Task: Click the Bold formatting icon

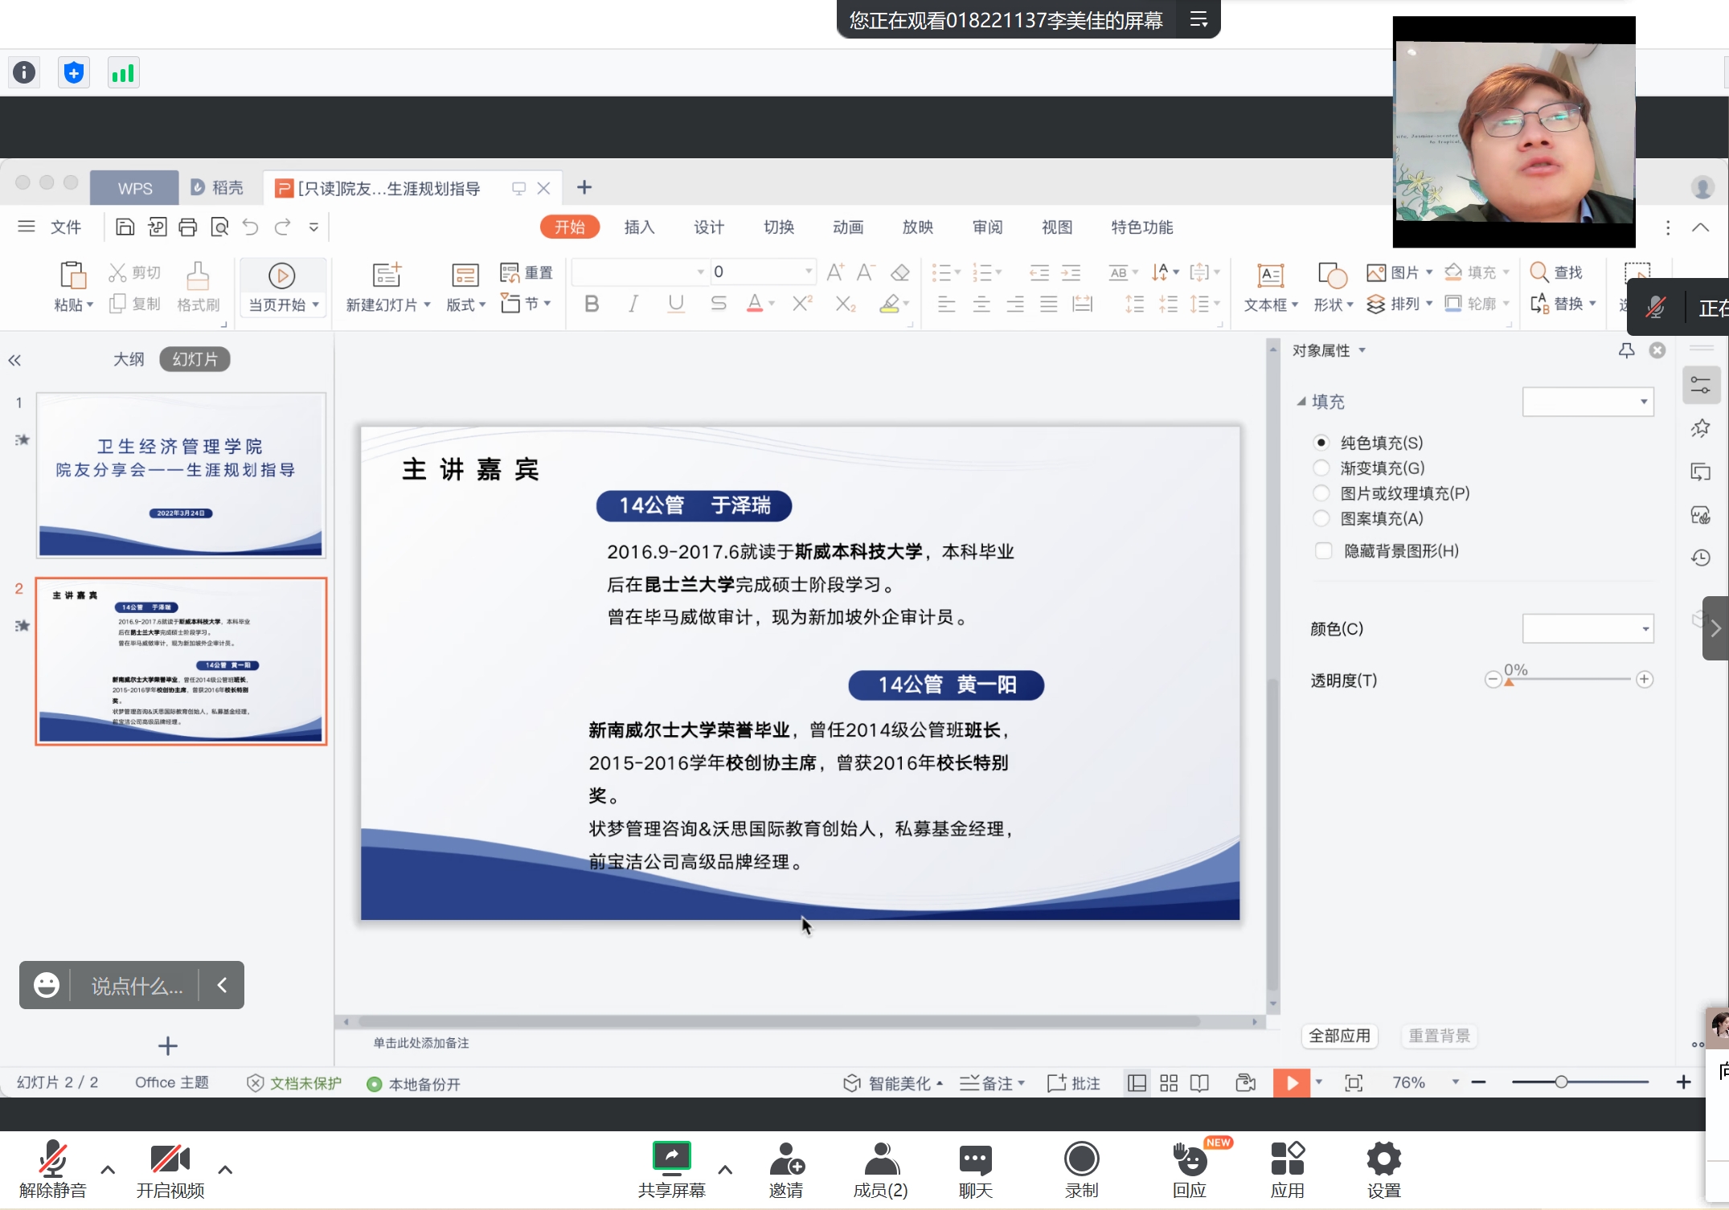Action: click(592, 304)
